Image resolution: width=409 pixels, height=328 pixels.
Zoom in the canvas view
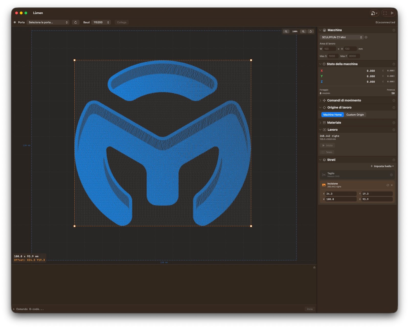303,31
